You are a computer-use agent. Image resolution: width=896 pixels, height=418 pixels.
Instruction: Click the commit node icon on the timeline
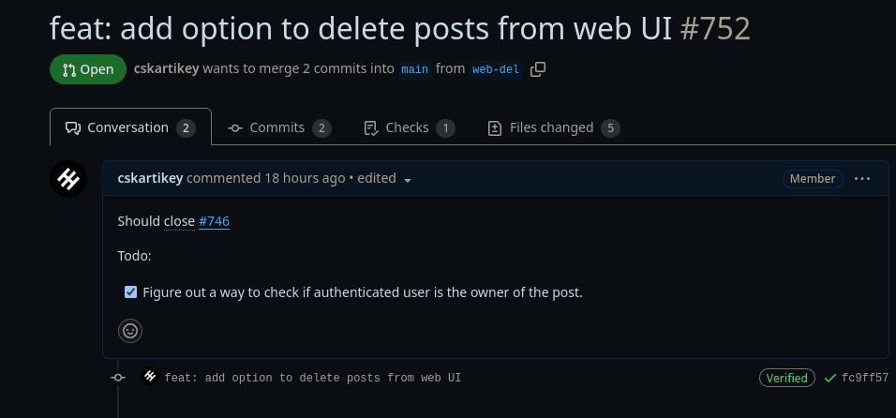(118, 378)
